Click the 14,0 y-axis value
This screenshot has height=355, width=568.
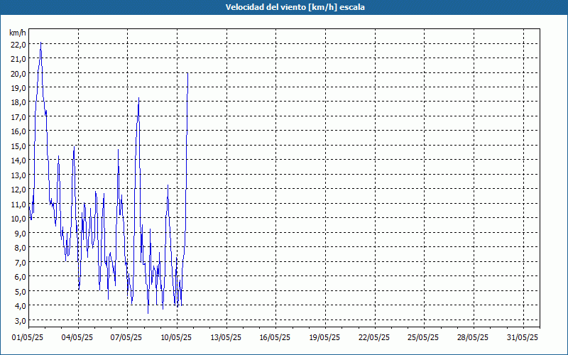(18, 160)
